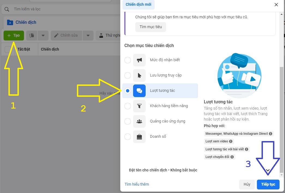
Task: Click the cursor traffic icon
Action: [139, 75]
